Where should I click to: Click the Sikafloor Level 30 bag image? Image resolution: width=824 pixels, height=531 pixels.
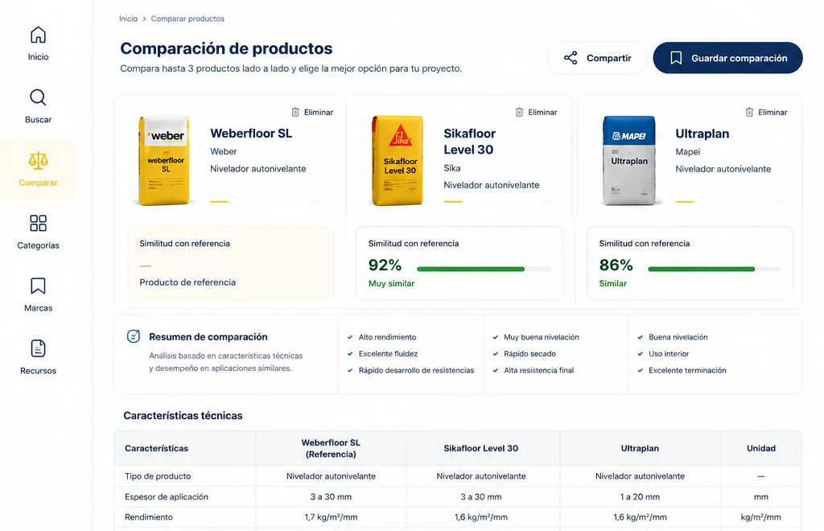click(398, 160)
